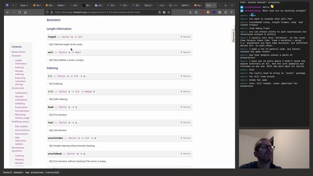Open the extensions puzzle icon
Image resolution: width=313 pixels, height=176 pixels.
pyautogui.click(x=225, y=12)
